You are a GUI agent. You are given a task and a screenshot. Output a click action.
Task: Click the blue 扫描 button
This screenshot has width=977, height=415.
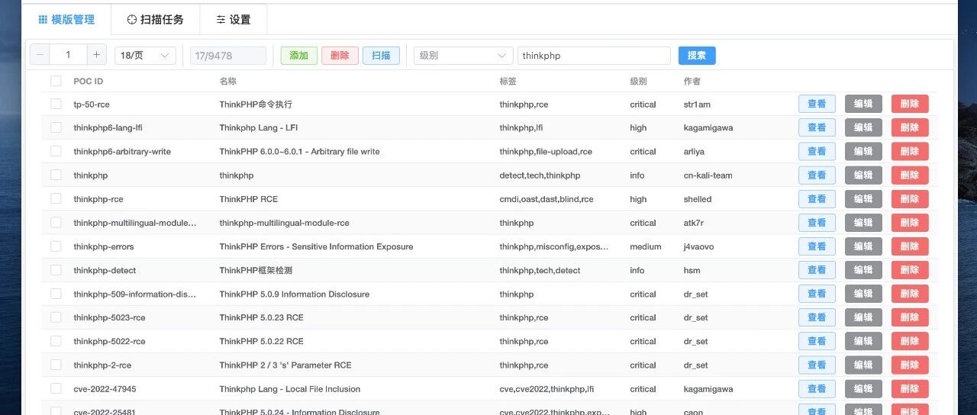pyautogui.click(x=381, y=55)
